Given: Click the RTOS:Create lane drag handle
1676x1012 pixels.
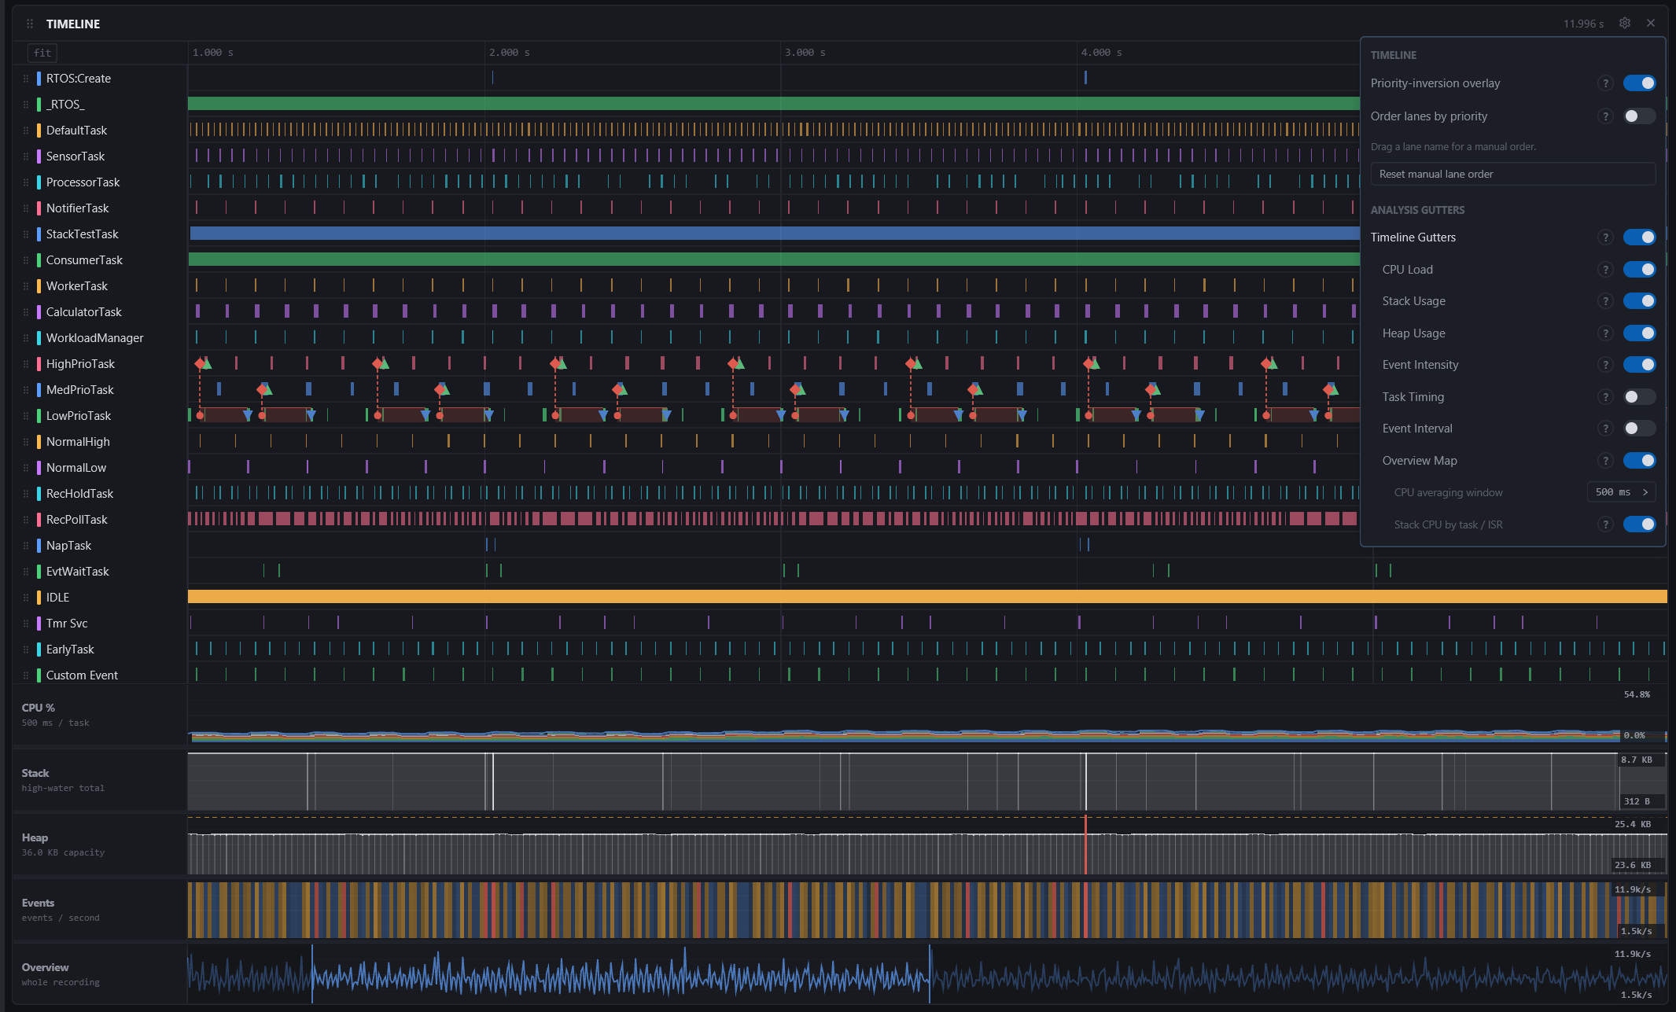Looking at the screenshot, I should [x=26, y=79].
